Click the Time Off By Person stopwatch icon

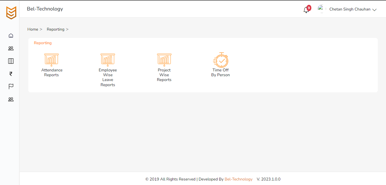221,60
